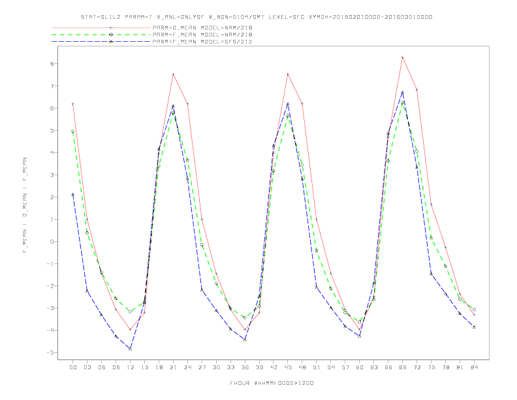Screen dimensions: 517x400
Task: Click x-axis tick label 03
Action: (87, 367)
